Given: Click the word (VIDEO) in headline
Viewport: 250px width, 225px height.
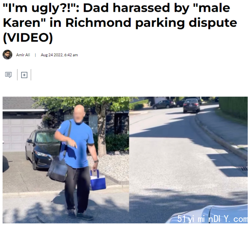Looking at the screenshot, I should click(x=28, y=37).
